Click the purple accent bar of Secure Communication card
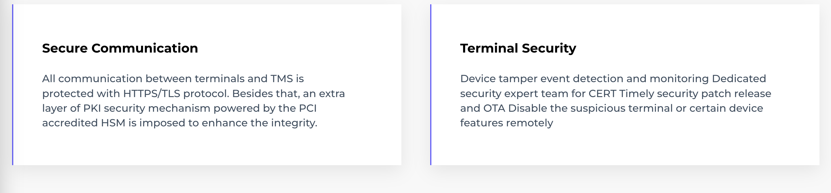Screen dimensions: 831x193 13,85
